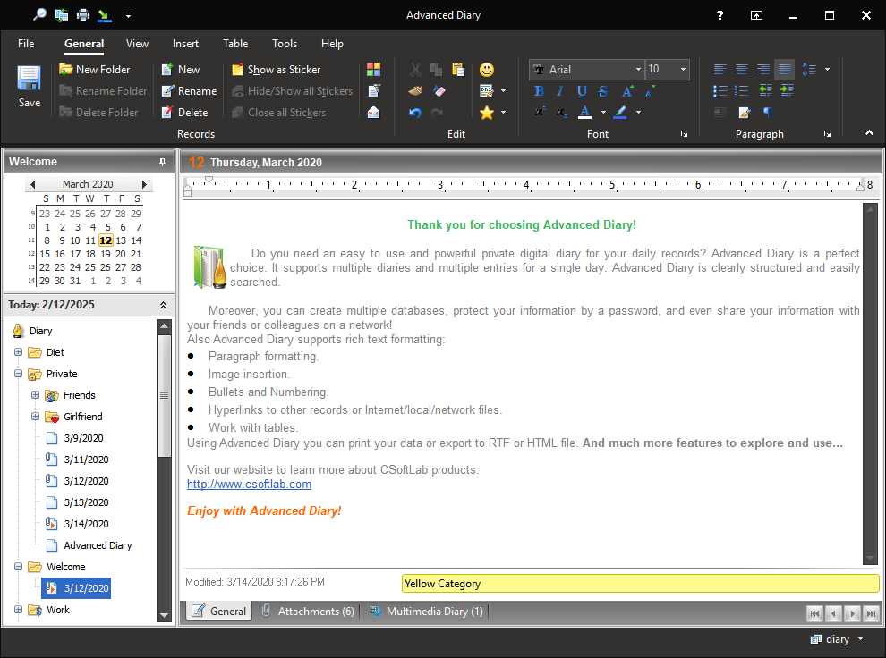Expand the Work folder

click(x=18, y=610)
